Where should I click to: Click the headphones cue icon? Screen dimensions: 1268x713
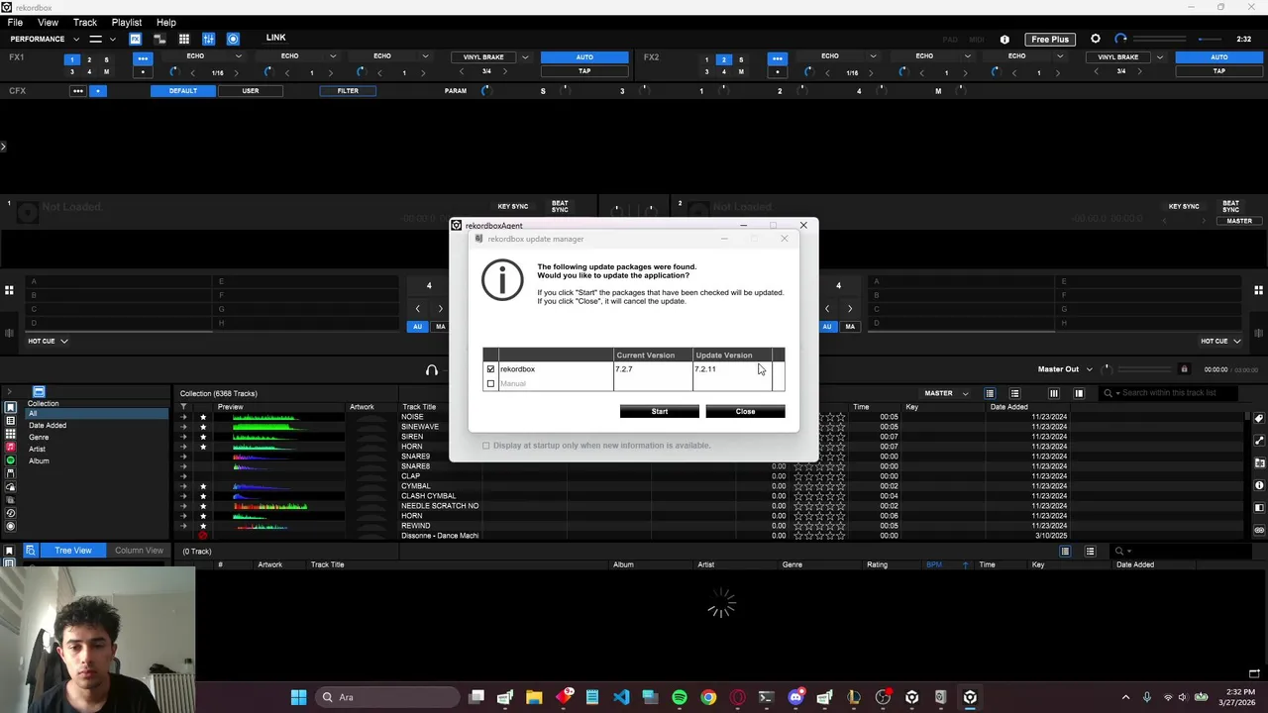point(432,370)
